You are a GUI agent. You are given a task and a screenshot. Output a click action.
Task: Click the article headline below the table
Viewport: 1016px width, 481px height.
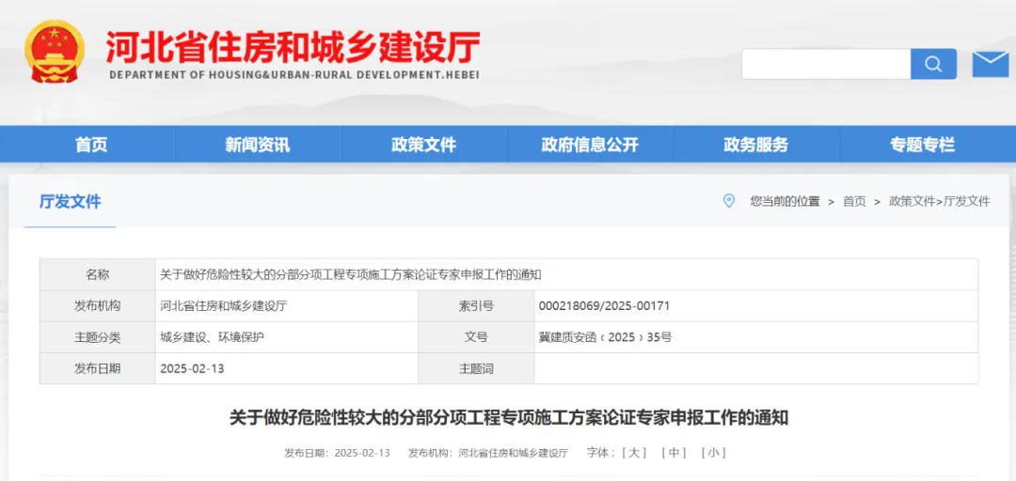tap(508, 417)
